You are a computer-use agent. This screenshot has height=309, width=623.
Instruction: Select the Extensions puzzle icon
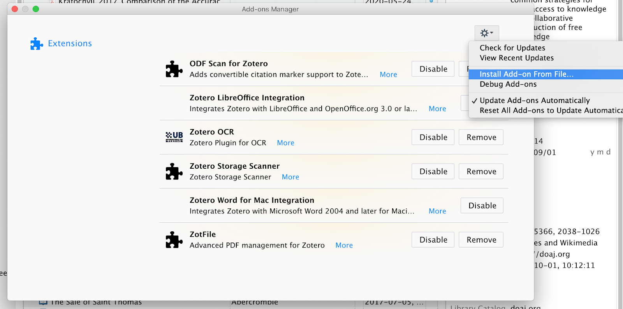[37, 44]
